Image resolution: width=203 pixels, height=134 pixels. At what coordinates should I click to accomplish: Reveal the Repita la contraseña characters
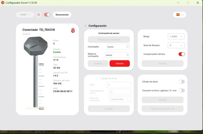pyautogui.click(x=127, y=55)
